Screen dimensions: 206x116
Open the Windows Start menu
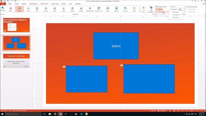[2, 114]
